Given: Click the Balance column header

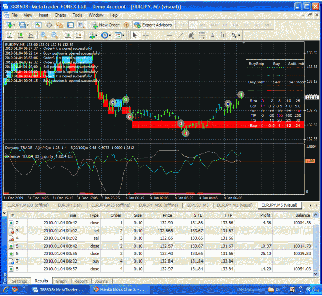Looking at the screenshot, I should (x=293, y=215).
